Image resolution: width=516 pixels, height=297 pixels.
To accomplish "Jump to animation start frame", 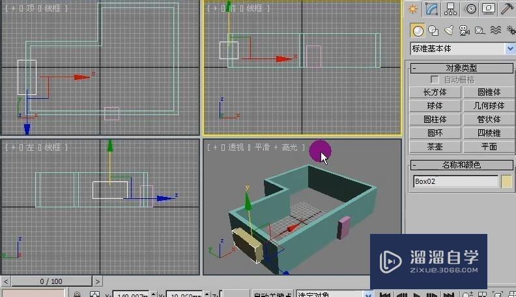I will click(385, 294).
